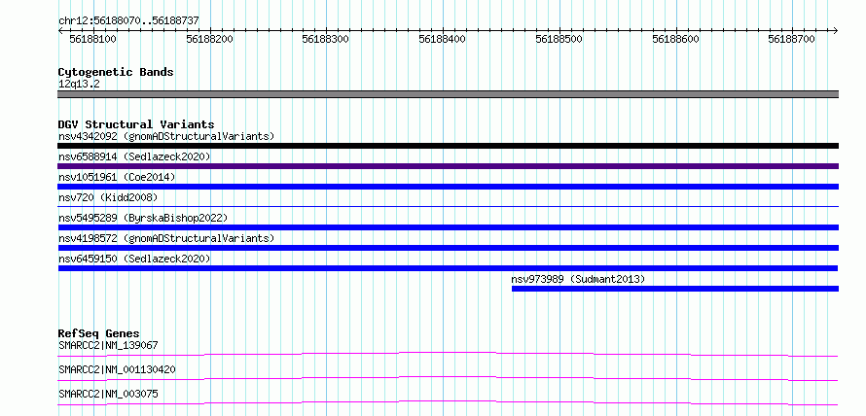Click the purple nsv6588914 variant bar

coord(448,166)
